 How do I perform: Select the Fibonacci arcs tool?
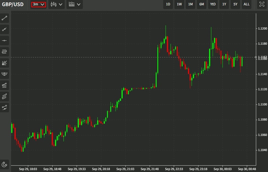click(x=4, y=74)
